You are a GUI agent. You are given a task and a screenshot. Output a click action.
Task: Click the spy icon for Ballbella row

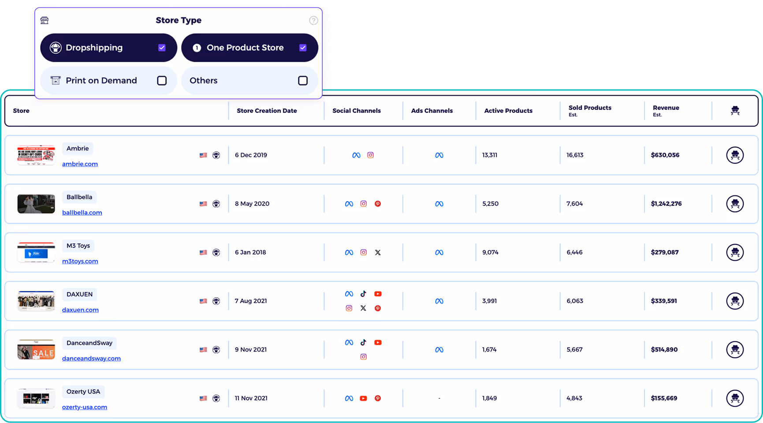point(735,204)
